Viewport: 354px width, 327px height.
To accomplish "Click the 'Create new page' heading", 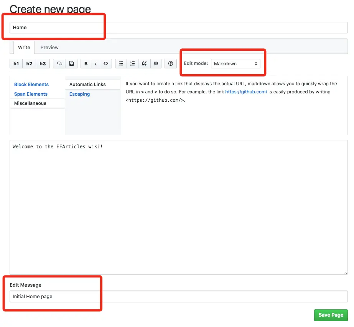I will pos(50,10).
